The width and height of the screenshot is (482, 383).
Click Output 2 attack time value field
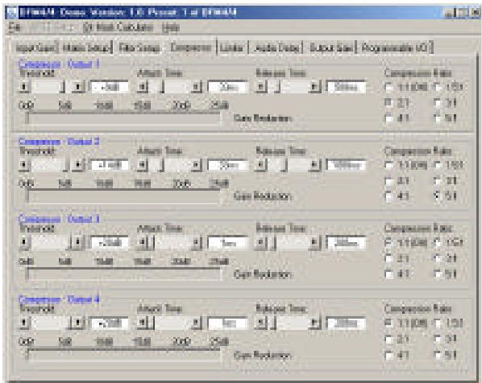coord(228,165)
